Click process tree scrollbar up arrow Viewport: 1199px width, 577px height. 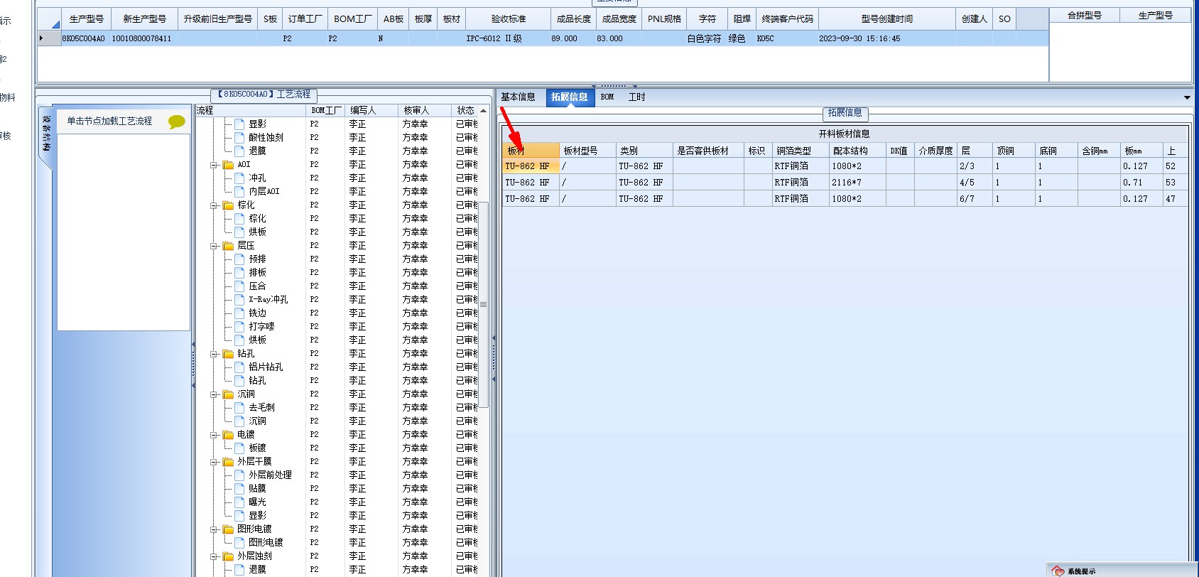point(484,111)
